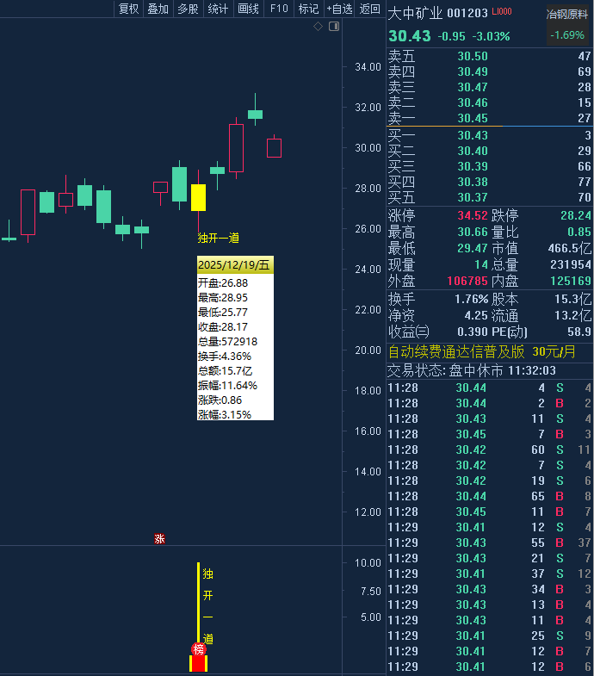The width and height of the screenshot is (594, 676).
Task: Switch to 多股 multi-stock view
Action: click(x=188, y=9)
